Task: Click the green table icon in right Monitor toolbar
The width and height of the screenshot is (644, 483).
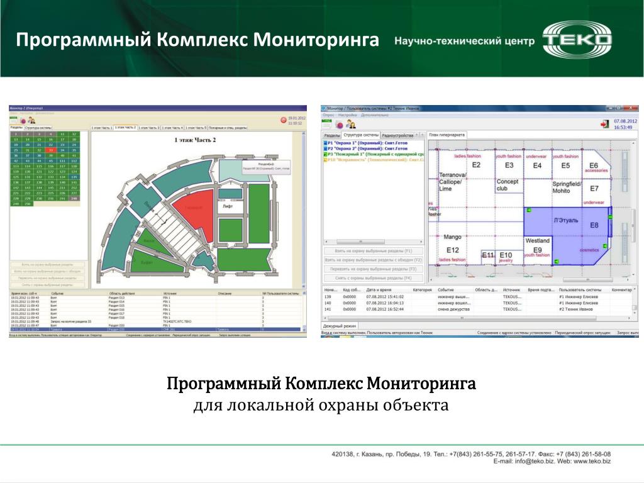Action: (x=326, y=123)
